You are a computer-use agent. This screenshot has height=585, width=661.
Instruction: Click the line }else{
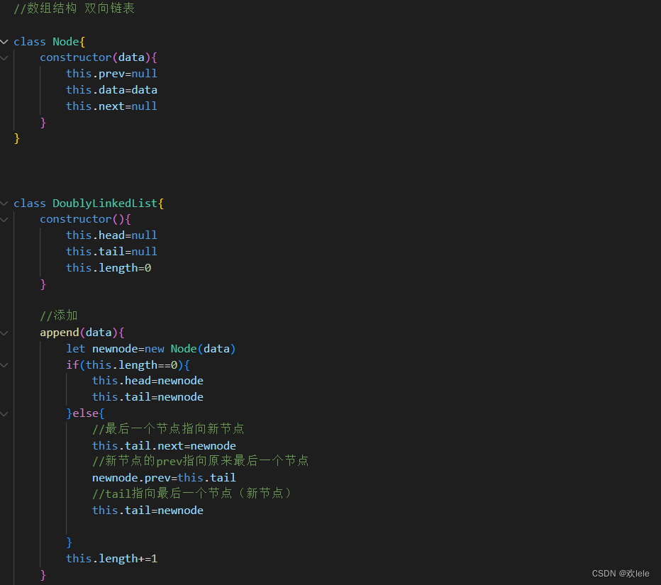click(x=86, y=413)
